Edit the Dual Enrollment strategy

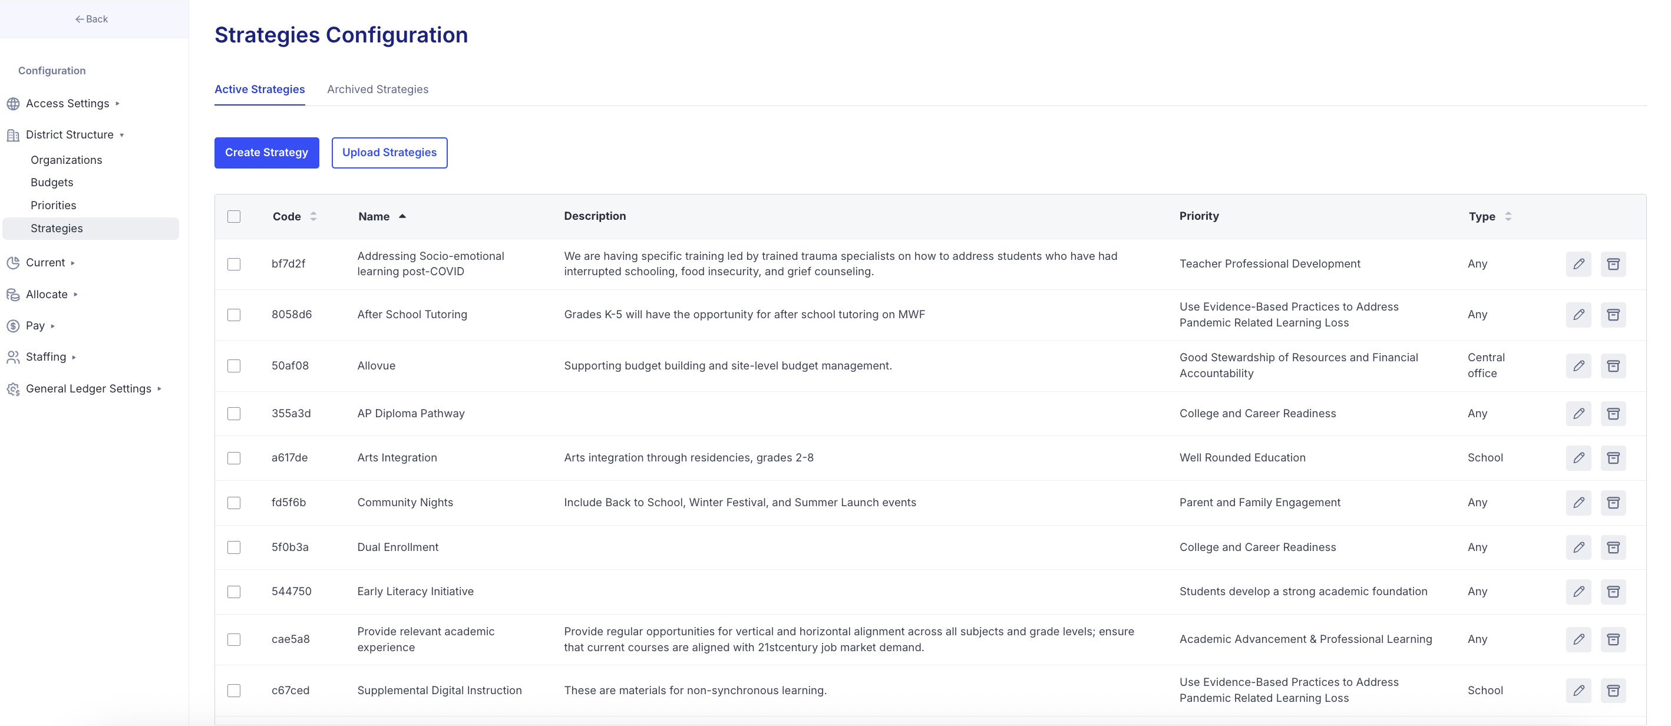tap(1578, 547)
